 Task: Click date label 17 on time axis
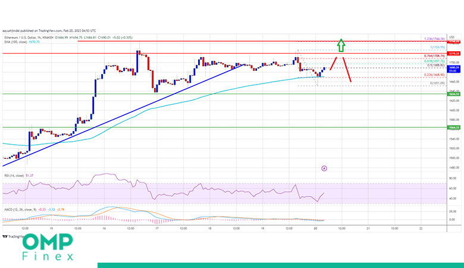(x=157, y=229)
